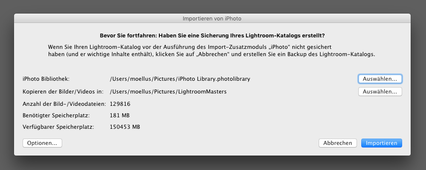This screenshot has height=170, width=426.
Task: Start the import with Importieren button
Action: [x=381, y=143]
